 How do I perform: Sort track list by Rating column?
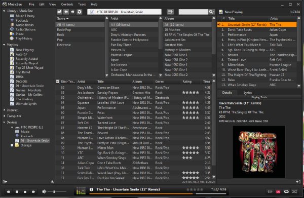pos(187,82)
